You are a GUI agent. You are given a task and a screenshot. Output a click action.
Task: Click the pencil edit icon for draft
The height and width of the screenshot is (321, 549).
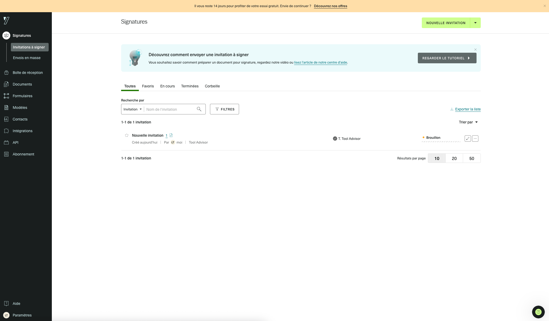468,139
